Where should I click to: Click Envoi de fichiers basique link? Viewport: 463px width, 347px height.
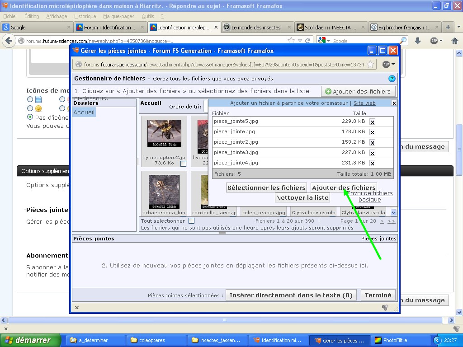370,196
